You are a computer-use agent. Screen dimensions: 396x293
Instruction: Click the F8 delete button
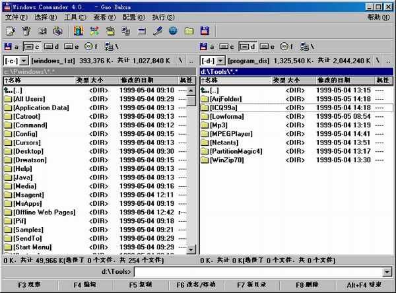point(307,285)
